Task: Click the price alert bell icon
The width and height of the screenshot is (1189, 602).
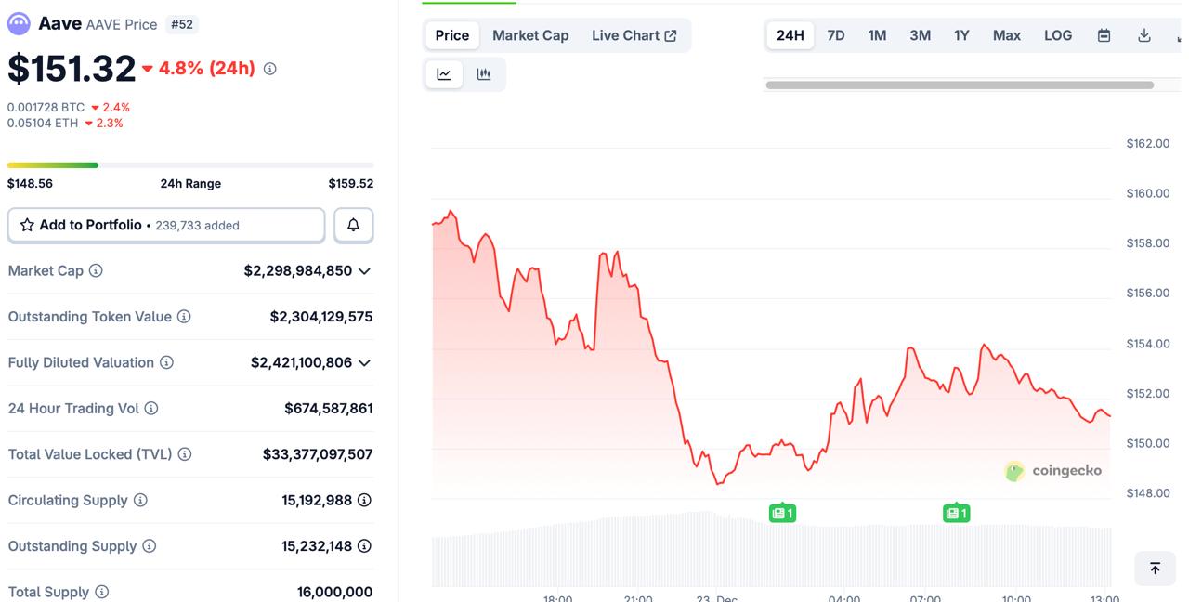Action: [x=354, y=225]
